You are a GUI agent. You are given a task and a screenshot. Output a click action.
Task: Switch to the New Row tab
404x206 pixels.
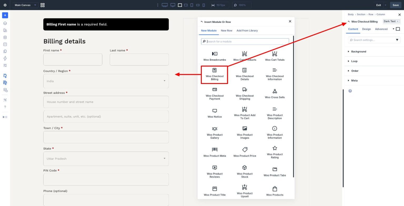(x=226, y=30)
